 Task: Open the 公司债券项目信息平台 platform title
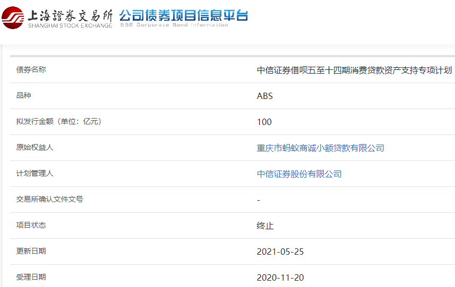coord(184,14)
